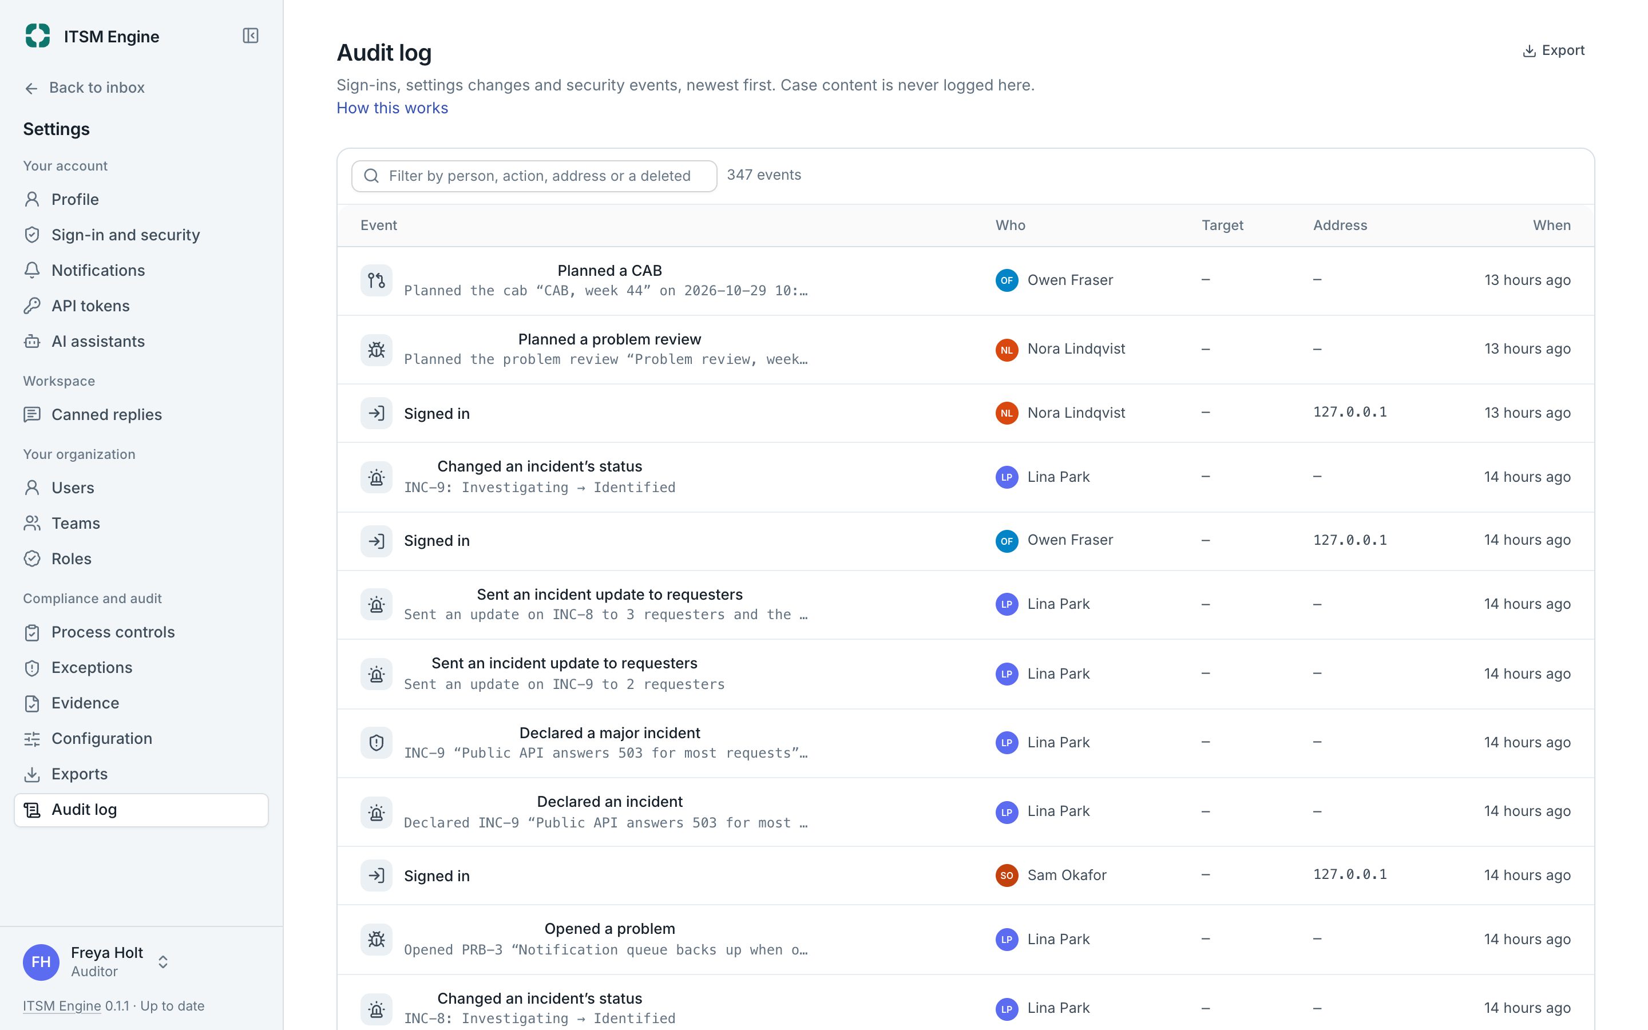Click the audit log filter field
This screenshot has width=1648, height=1030.
tap(534, 176)
